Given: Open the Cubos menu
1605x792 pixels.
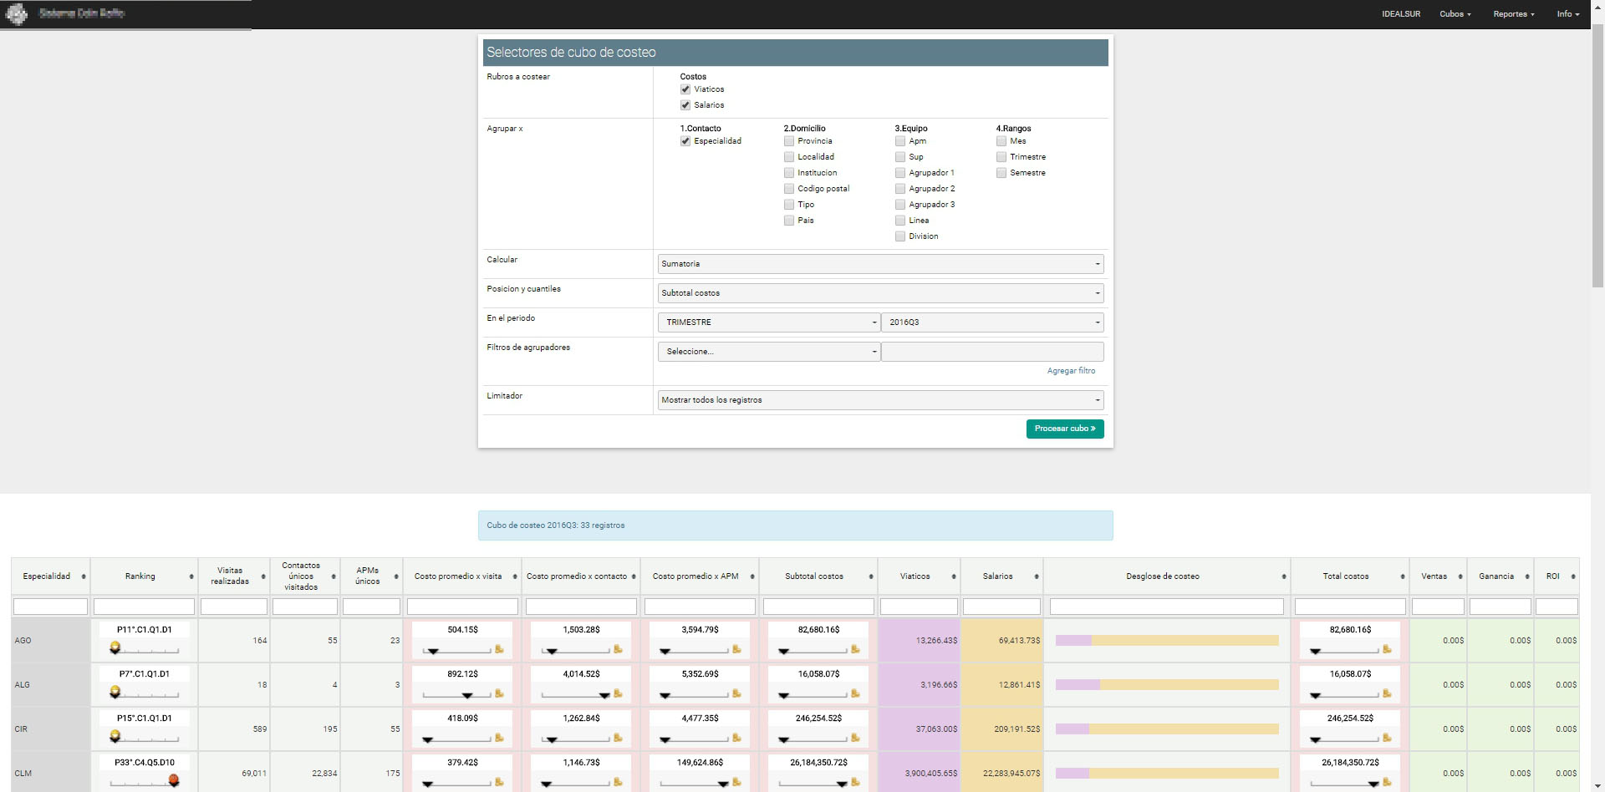Looking at the screenshot, I should (x=1455, y=14).
